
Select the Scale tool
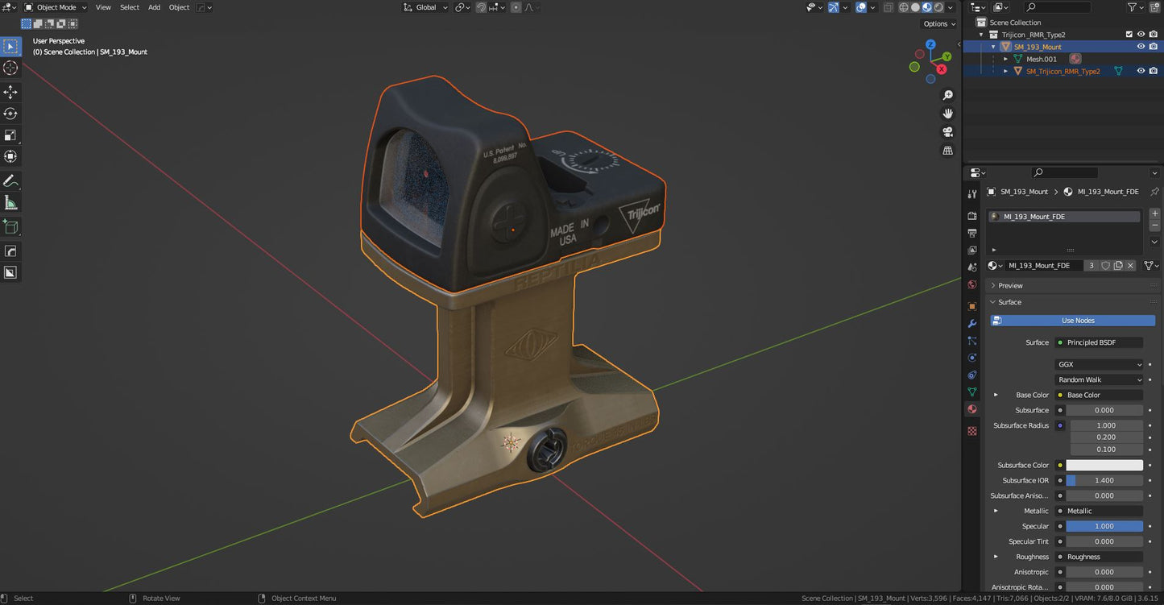[10, 135]
